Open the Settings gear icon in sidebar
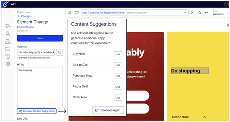The image size is (230, 122). pos(8,64)
